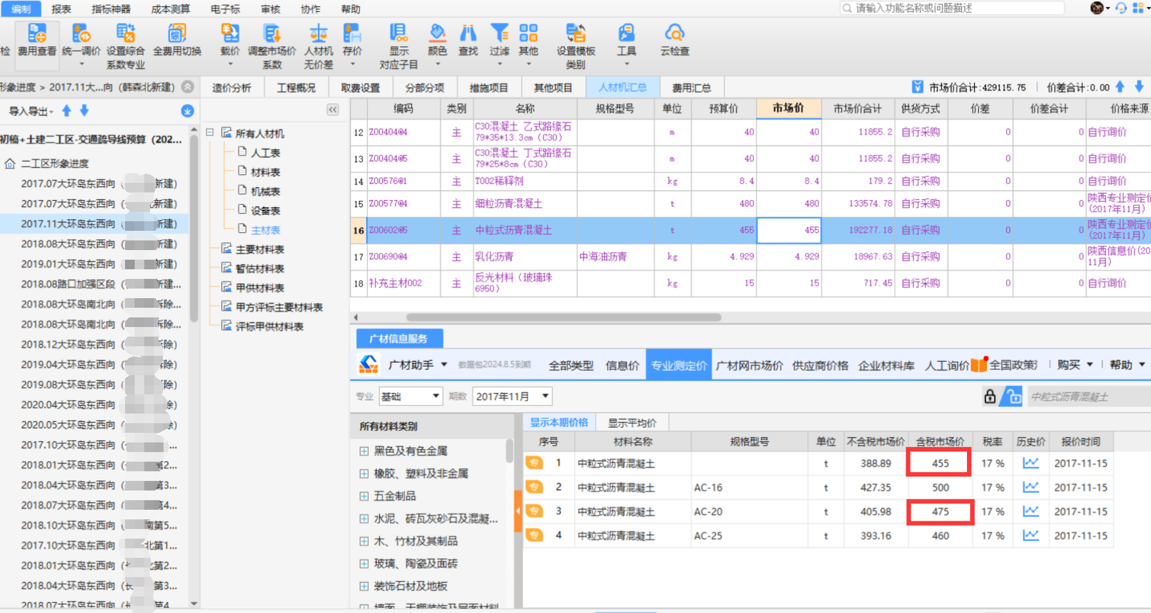Open the 导入导出 dropdown

coord(31,112)
